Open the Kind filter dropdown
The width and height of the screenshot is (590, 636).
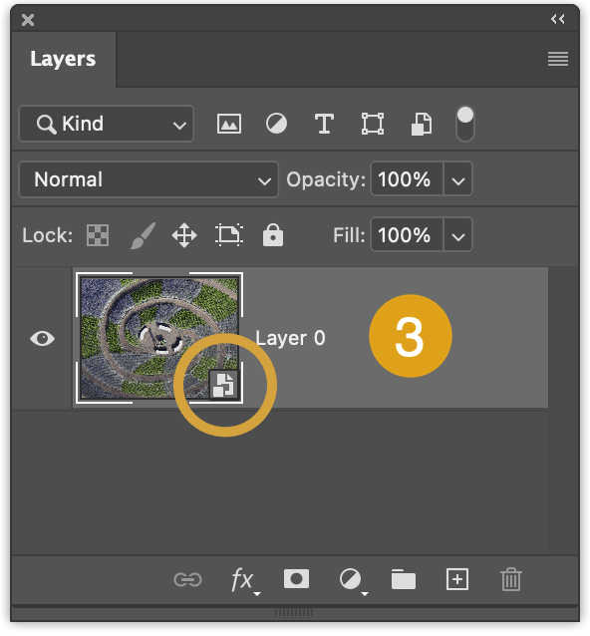pos(107,124)
